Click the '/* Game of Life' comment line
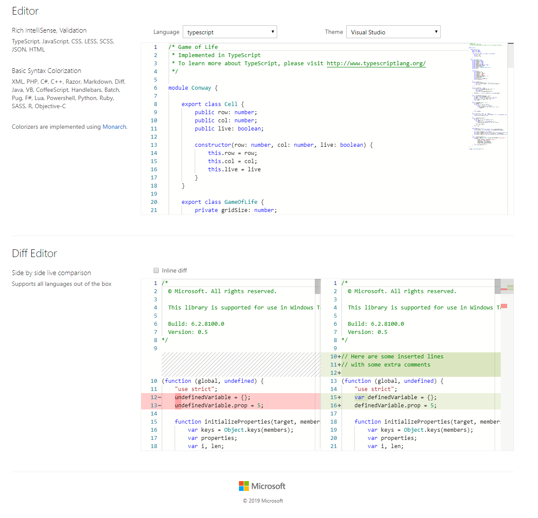 193,47
